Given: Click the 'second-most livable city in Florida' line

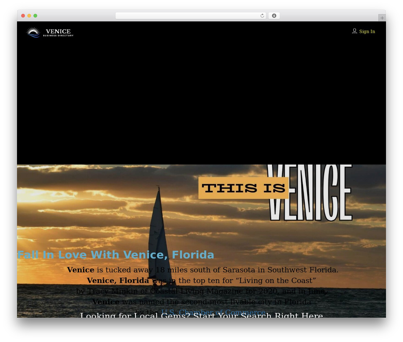Looking at the screenshot, I should click(x=201, y=302).
